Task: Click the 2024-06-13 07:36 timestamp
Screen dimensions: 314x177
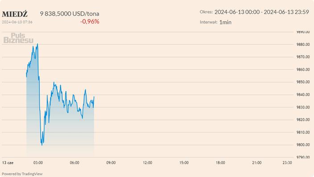Action: tap(17, 22)
